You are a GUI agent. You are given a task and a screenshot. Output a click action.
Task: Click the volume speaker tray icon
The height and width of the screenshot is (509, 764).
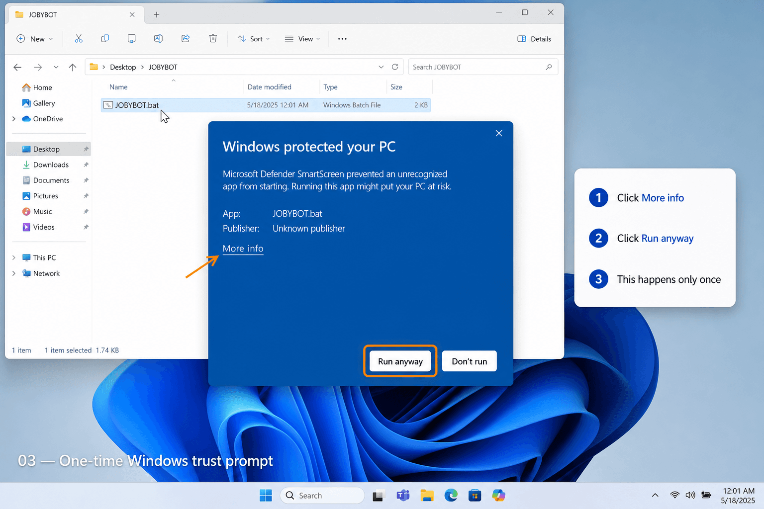click(x=690, y=495)
